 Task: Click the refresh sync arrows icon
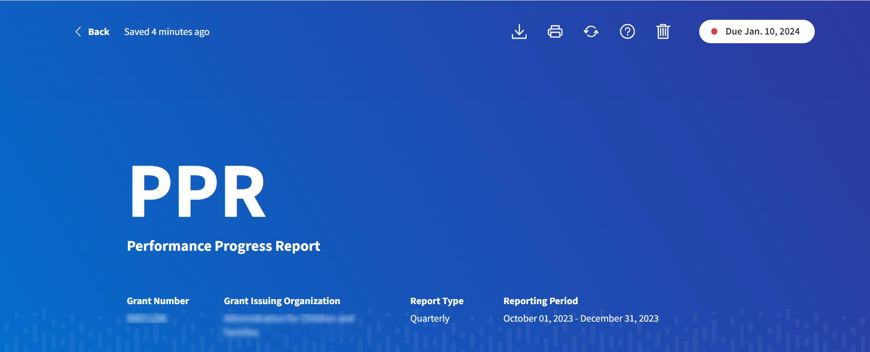(591, 32)
